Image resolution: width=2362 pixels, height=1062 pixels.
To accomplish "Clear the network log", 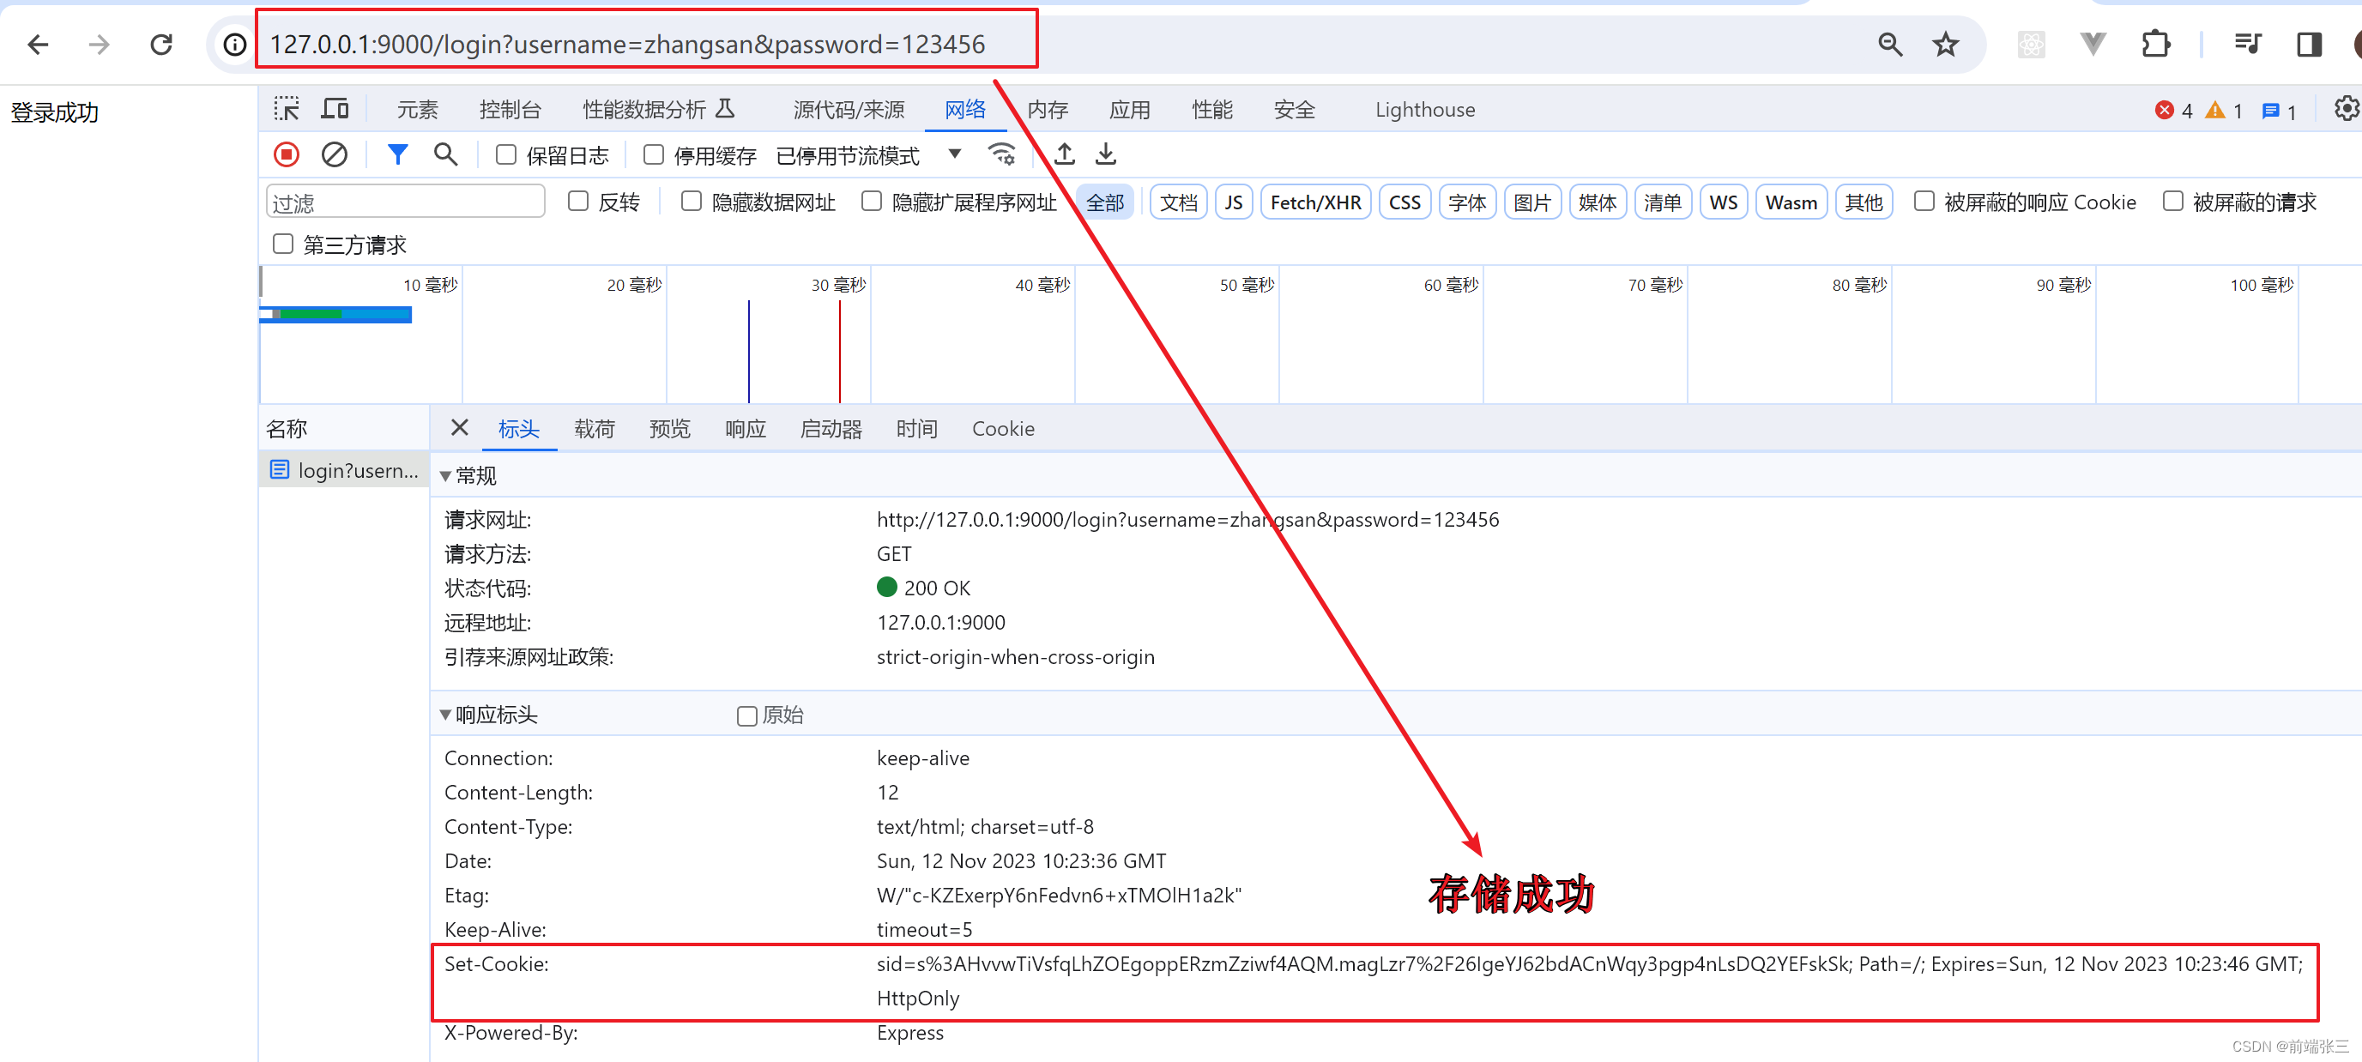I will [x=334, y=154].
